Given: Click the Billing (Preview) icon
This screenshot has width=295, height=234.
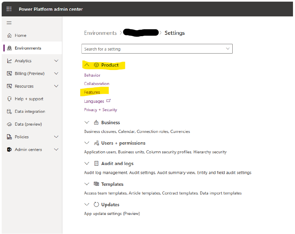Looking at the screenshot, I should pos(9,74).
